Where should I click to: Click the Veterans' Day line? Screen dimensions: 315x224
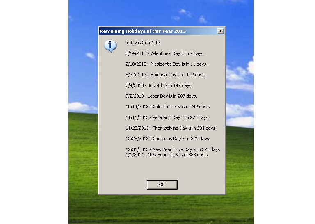(167, 117)
